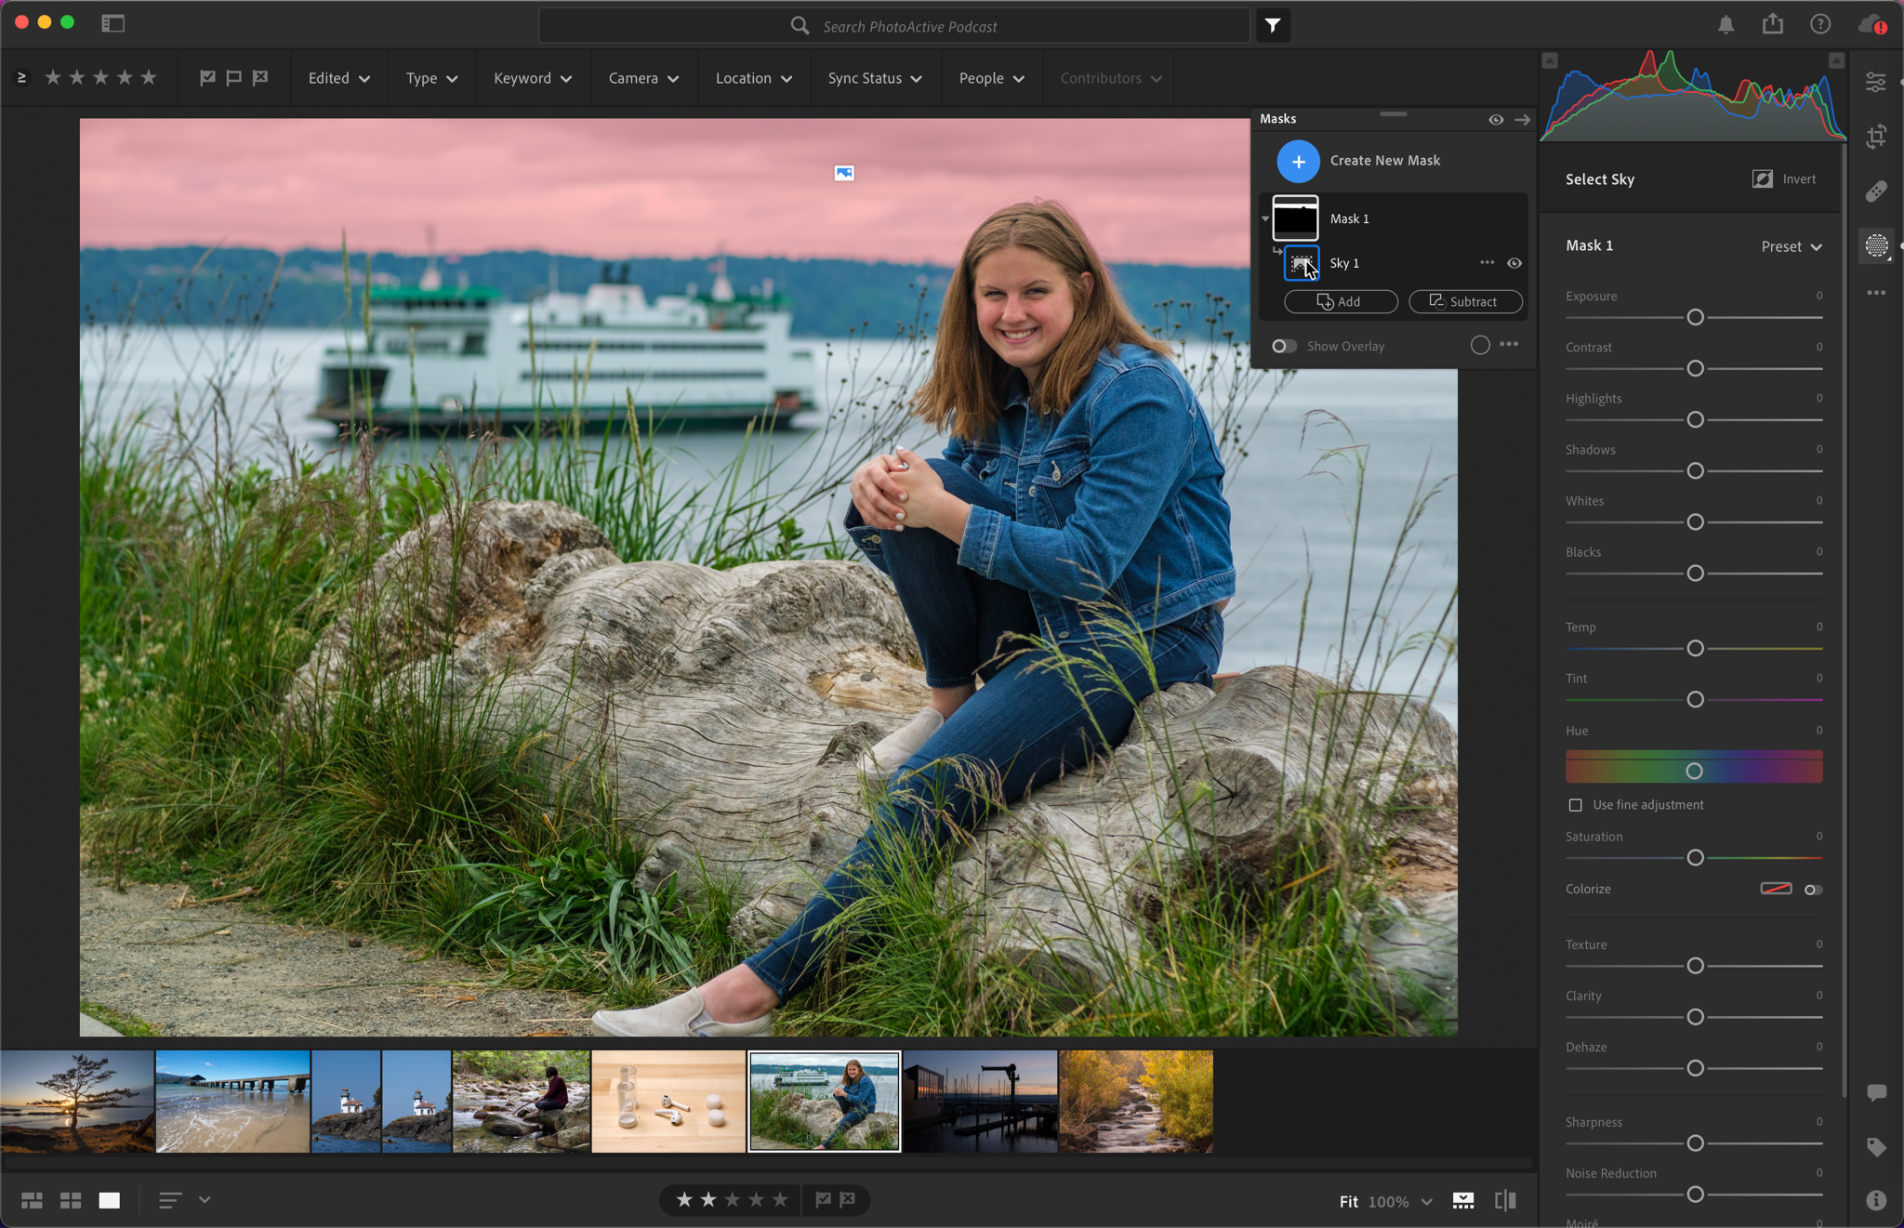The image size is (1904, 1228).
Task: Toggle the left panel sidebar icon
Action: pos(112,24)
